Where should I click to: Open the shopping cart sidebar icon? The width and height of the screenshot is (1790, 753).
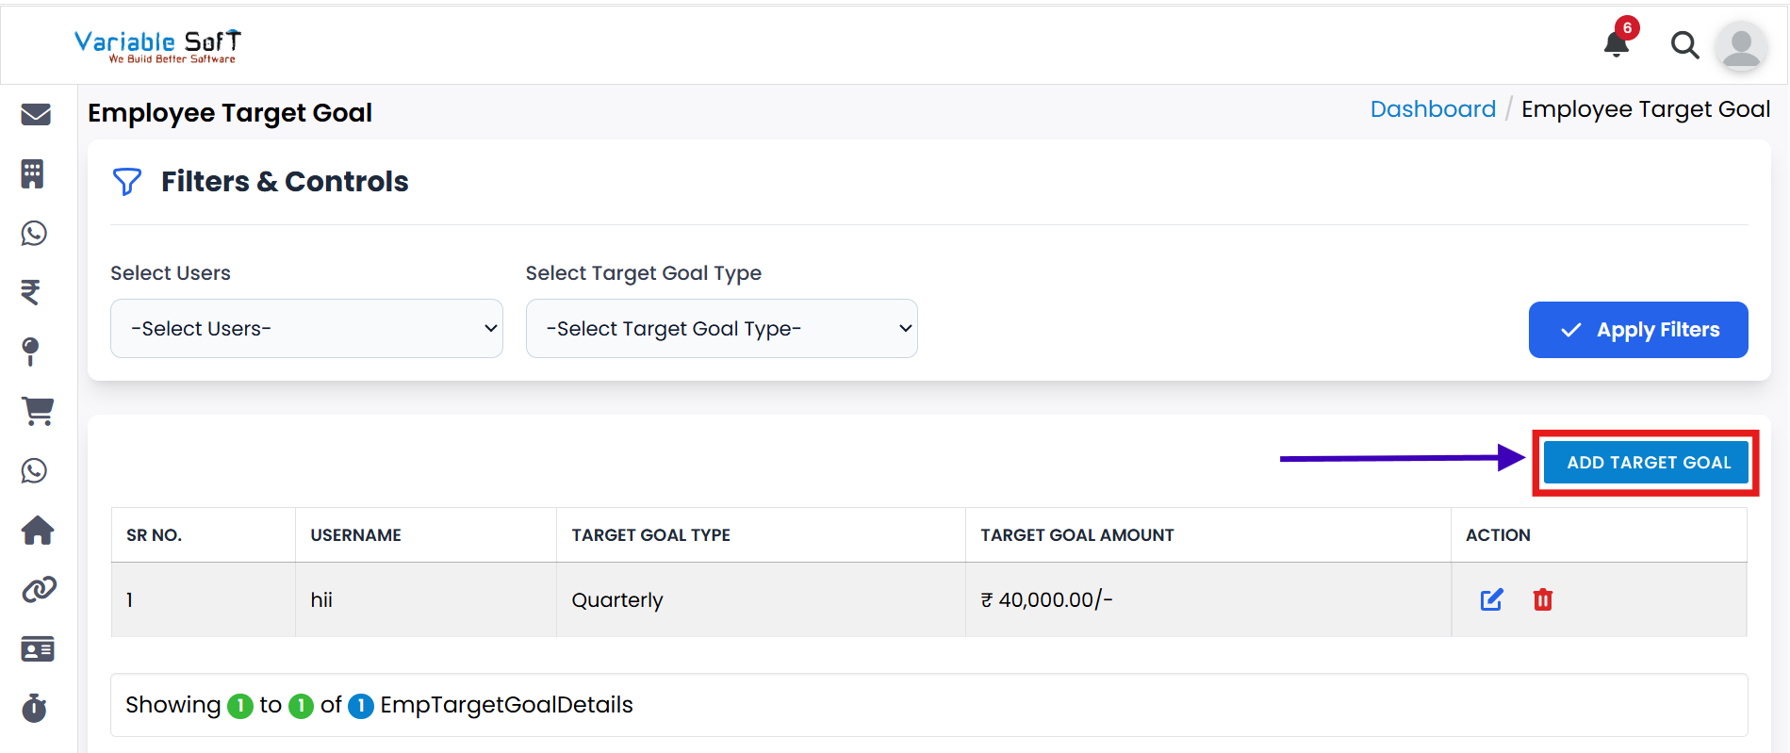pyautogui.click(x=37, y=411)
